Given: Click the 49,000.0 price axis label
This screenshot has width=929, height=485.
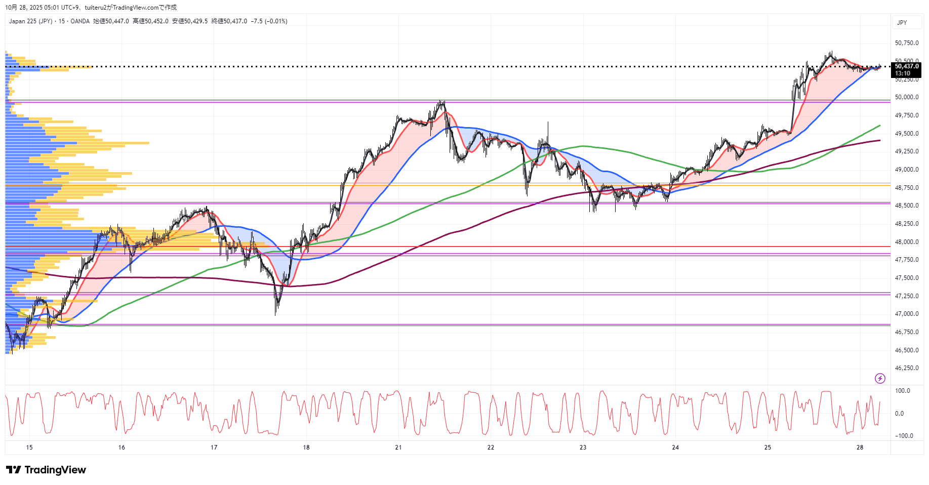Looking at the screenshot, I should (x=907, y=170).
